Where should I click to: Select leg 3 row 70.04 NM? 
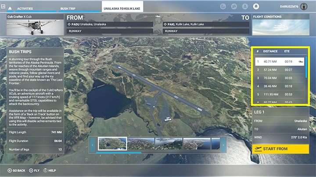(x=280, y=78)
